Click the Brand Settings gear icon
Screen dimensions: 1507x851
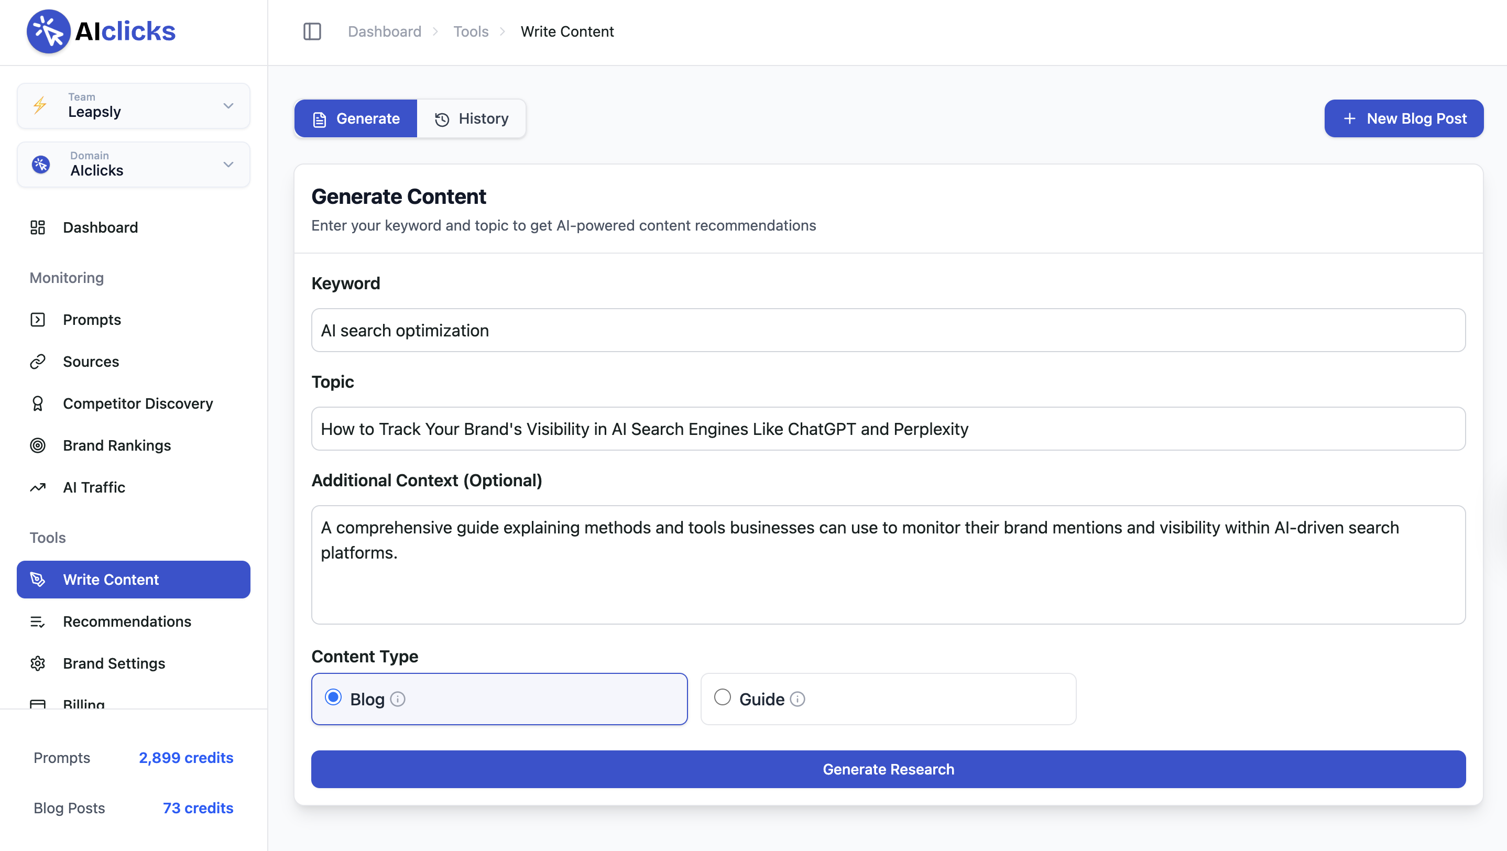tap(37, 663)
